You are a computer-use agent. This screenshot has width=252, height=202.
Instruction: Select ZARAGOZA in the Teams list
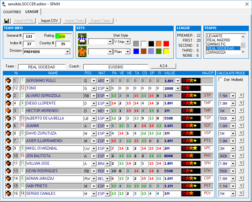pyautogui.click(x=216, y=52)
